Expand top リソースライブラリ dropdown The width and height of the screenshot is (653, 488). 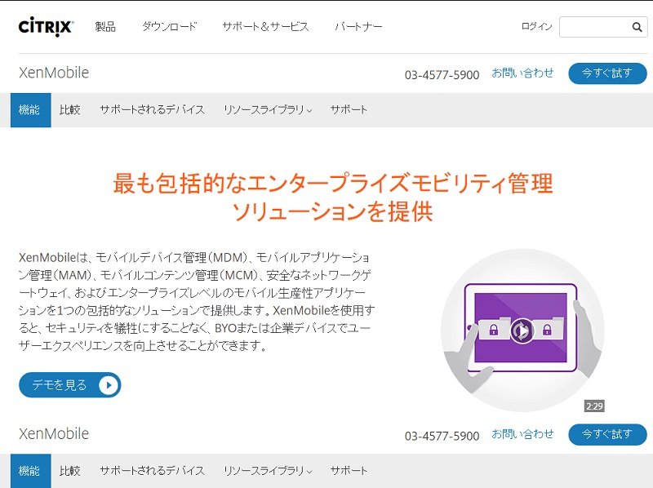point(268,110)
